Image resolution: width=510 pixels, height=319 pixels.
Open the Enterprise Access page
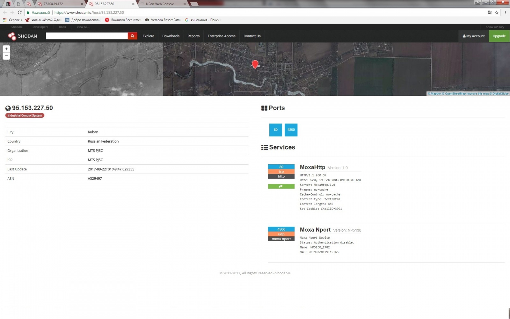[222, 36]
